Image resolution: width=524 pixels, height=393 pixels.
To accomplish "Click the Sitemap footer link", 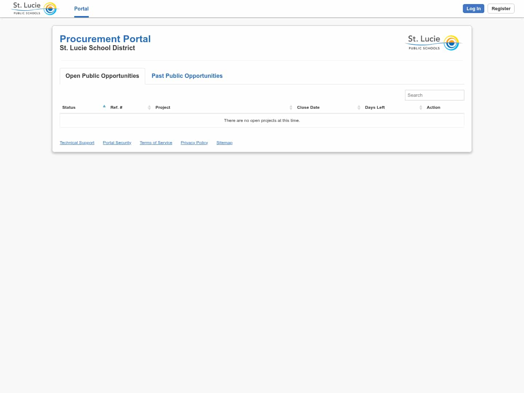I will click(224, 142).
